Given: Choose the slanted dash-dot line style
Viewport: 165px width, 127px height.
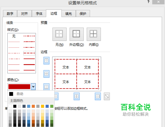Looking at the screenshot, I should (x=29, y=42).
